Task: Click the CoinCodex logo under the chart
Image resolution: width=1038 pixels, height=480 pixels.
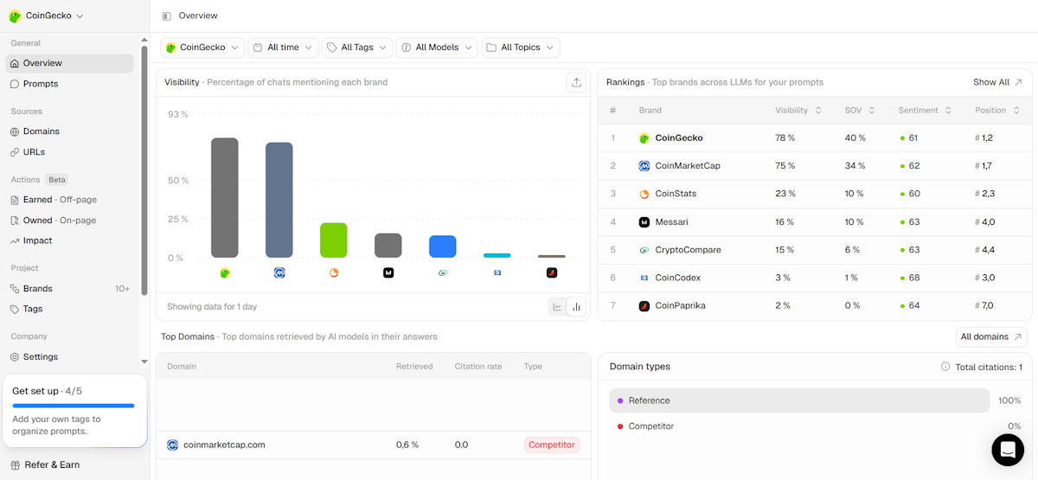Action: tap(497, 272)
